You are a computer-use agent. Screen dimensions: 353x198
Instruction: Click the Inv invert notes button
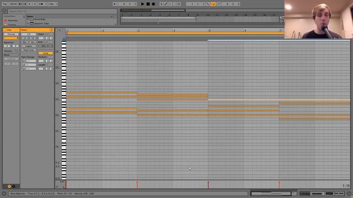(x=33, y=42)
